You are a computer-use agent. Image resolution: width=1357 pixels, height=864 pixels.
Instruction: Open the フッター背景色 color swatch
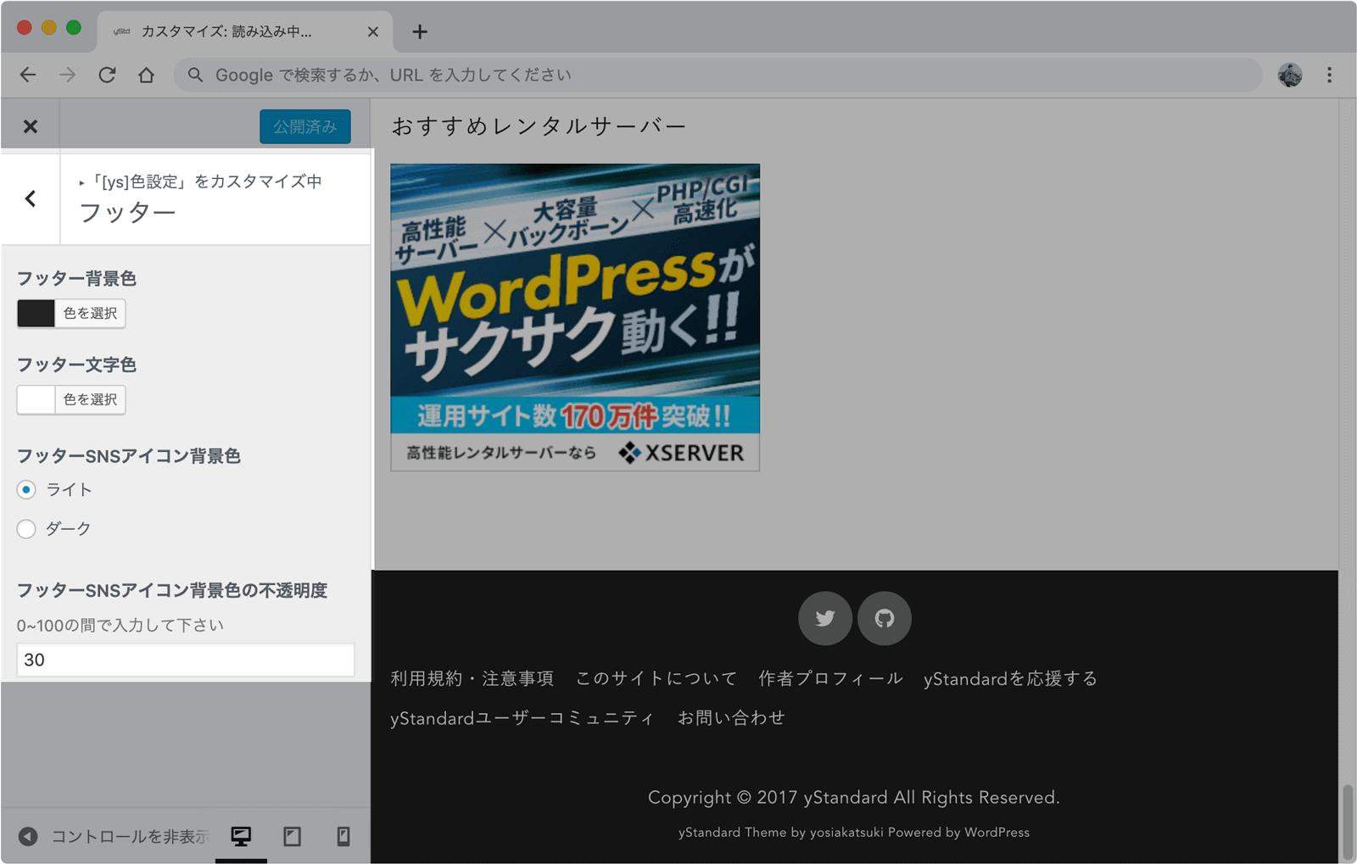tap(36, 314)
